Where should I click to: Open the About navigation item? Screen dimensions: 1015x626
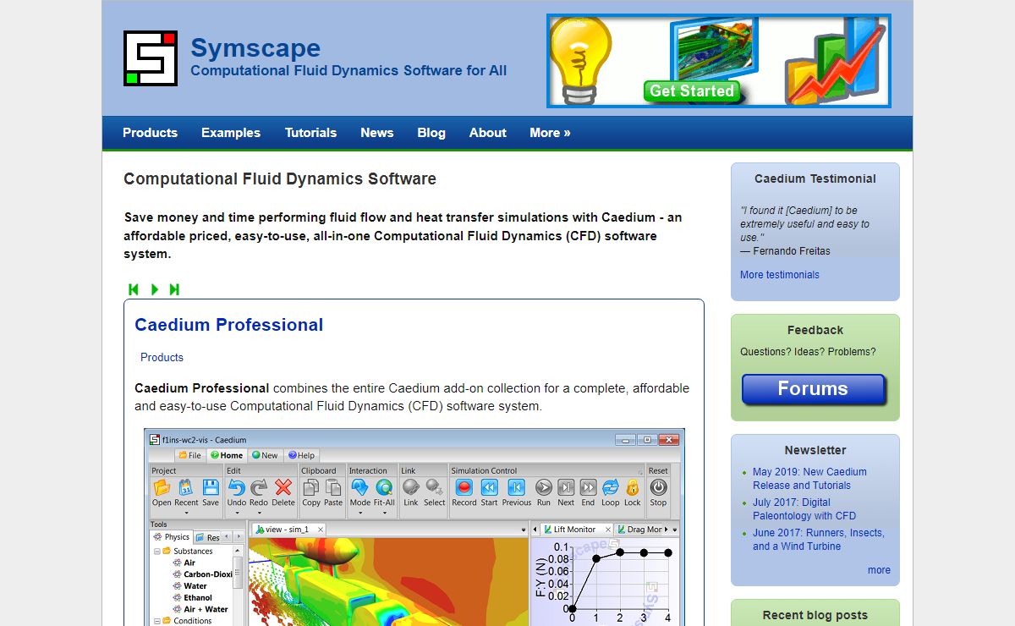[x=488, y=133]
